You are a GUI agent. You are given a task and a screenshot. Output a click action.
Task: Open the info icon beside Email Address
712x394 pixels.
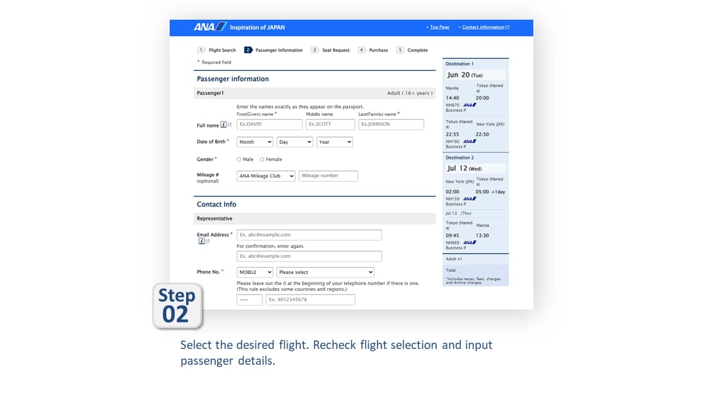click(x=202, y=241)
